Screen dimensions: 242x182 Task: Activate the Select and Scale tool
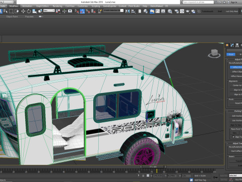[x=34, y=11]
